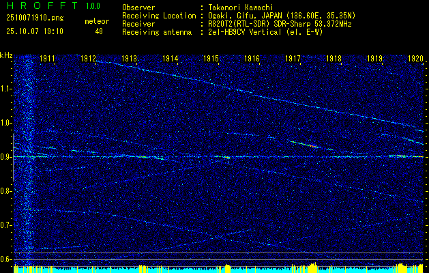Click the 1913 time axis label
This screenshot has width=429, height=273.
129,58
